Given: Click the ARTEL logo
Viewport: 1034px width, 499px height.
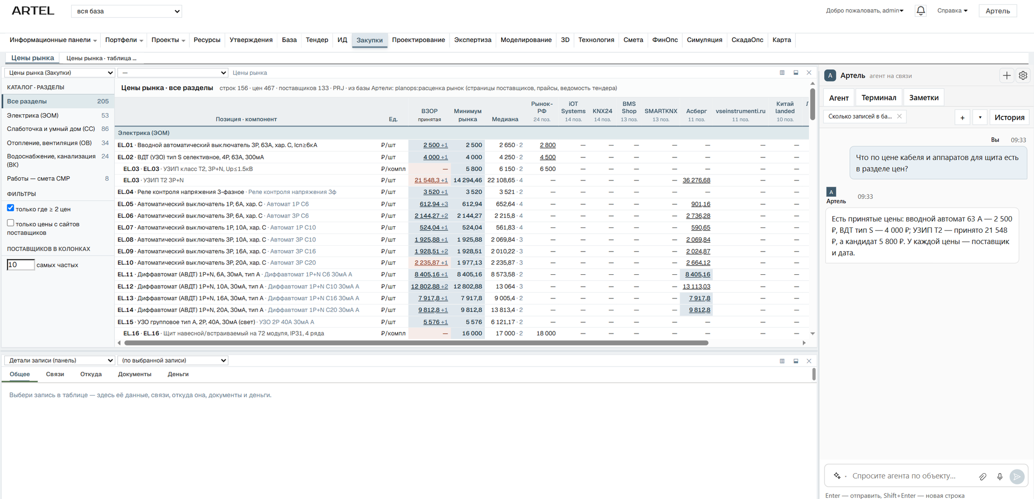Looking at the screenshot, I should [33, 11].
